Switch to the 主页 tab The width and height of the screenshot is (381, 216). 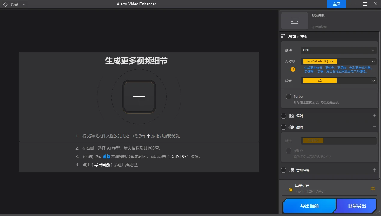point(336,4)
